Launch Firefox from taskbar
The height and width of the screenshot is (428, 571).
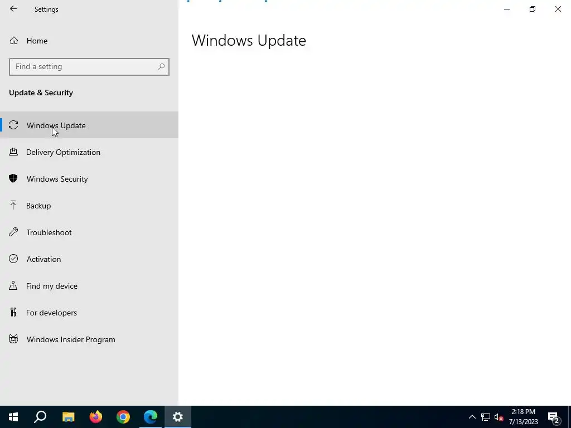point(96,417)
